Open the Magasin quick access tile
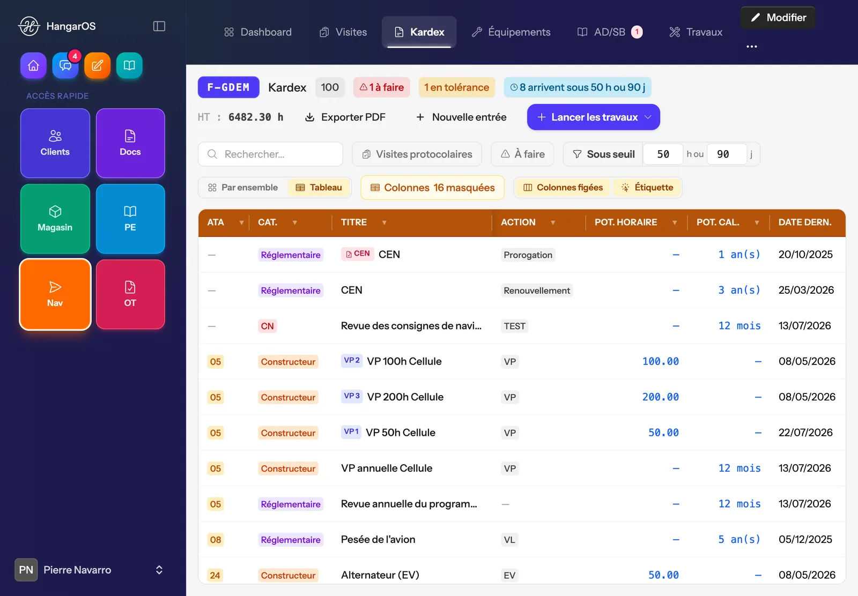This screenshot has height=596, width=858. coord(55,219)
